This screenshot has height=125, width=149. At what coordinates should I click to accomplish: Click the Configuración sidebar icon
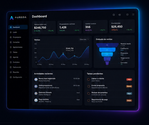[x=11, y=77]
